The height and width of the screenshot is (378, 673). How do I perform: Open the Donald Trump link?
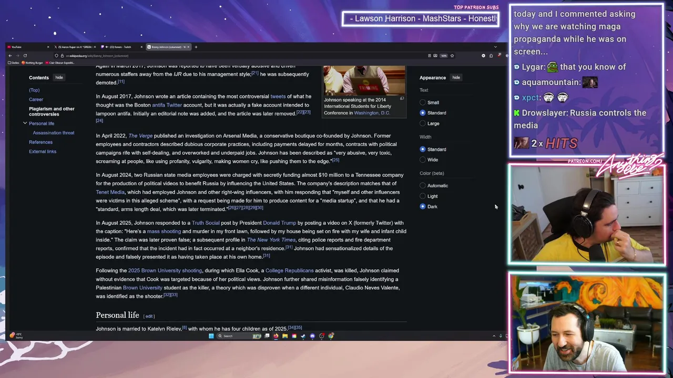279,223
